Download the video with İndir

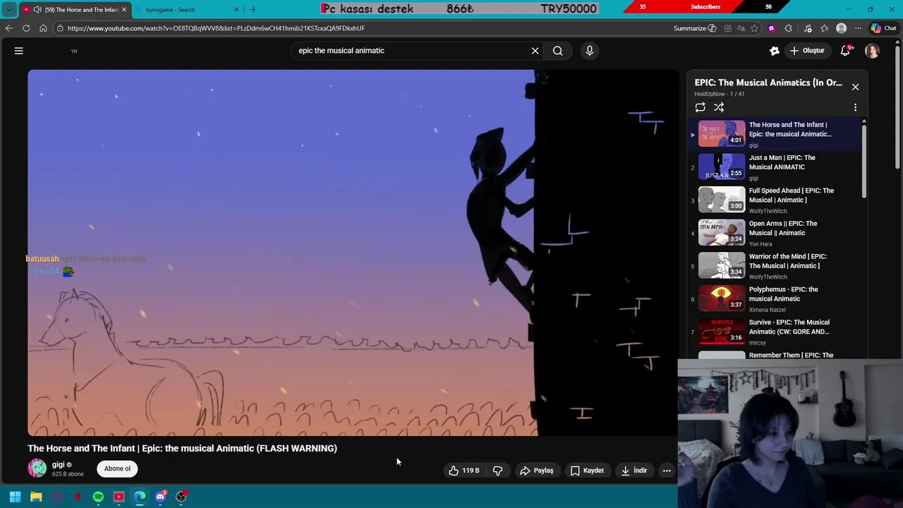[x=634, y=471]
